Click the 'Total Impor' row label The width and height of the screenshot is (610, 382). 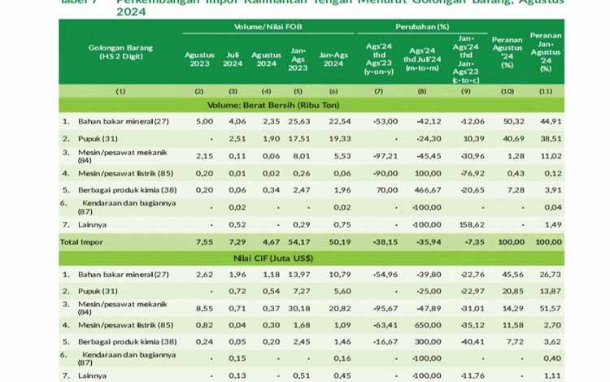(81, 242)
